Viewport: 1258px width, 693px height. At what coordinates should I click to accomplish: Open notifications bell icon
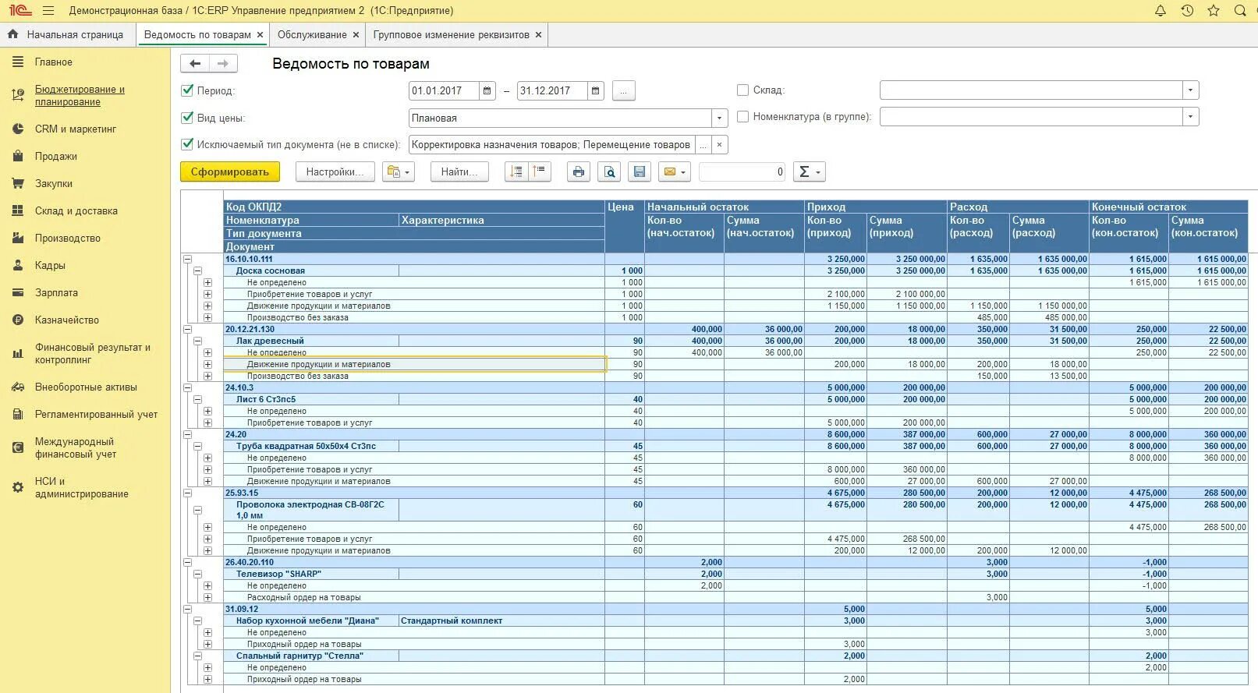(x=1161, y=11)
